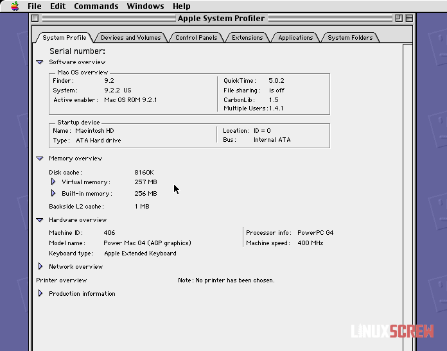This screenshot has height=351, width=447.
Task: Select the System Profile tab
Action: tap(64, 38)
